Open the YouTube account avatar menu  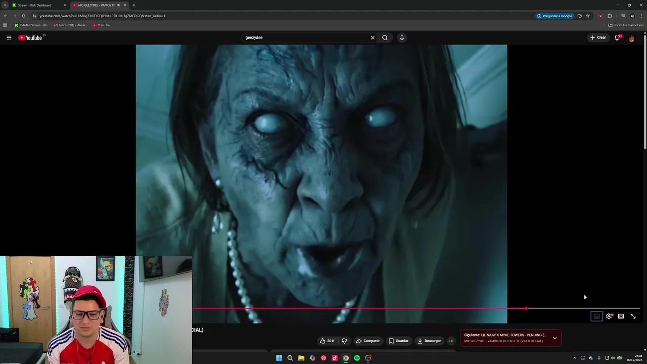point(631,37)
